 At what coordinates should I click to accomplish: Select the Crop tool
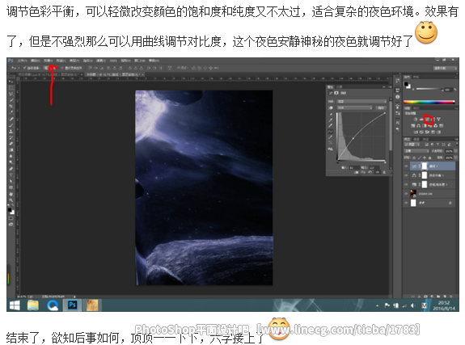point(11,106)
